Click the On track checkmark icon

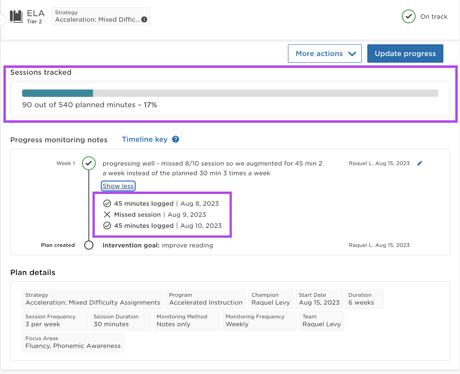pos(409,17)
